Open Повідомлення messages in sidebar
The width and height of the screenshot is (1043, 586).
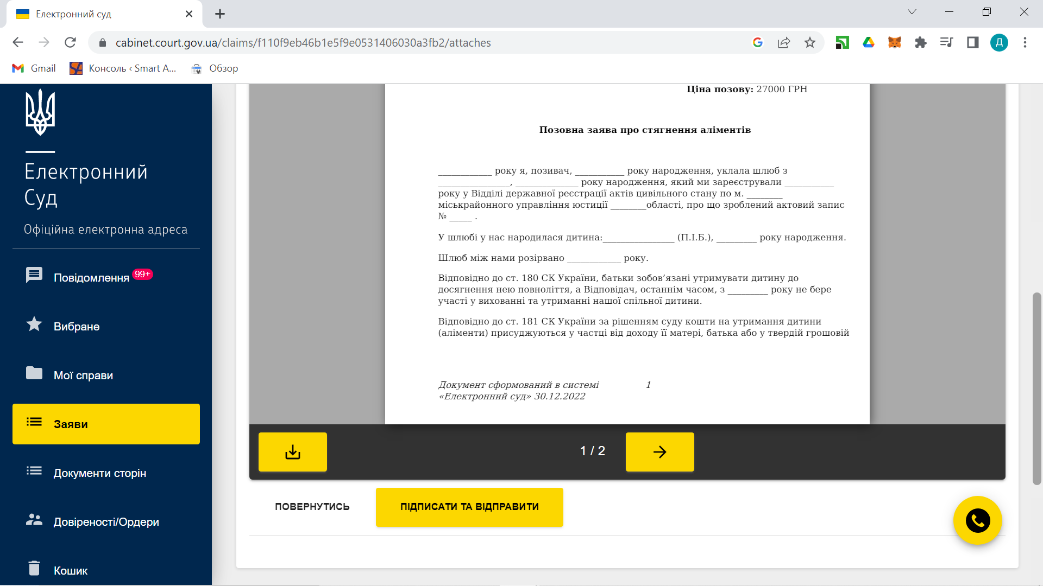[x=91, y=277]
